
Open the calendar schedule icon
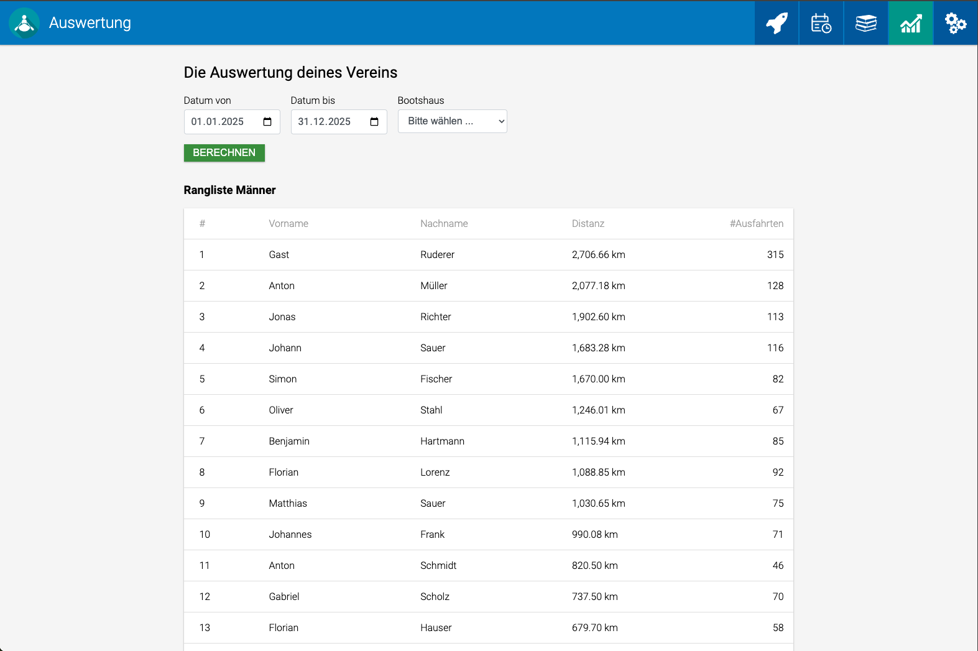821,23
